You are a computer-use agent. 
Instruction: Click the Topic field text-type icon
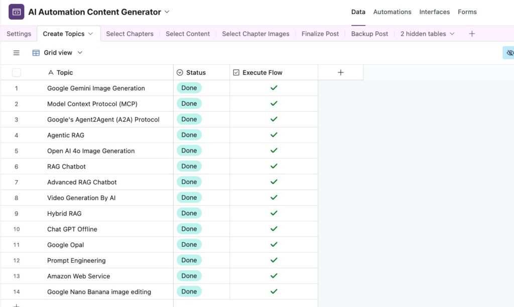coord(51,72)
